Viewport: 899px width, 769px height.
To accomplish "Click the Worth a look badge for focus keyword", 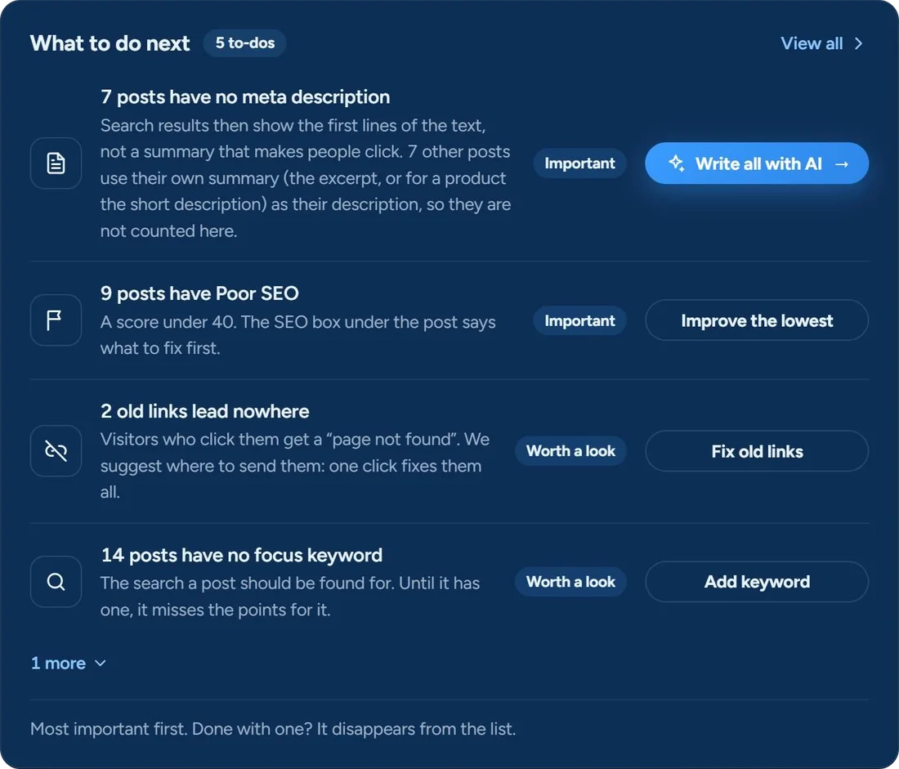I will coord(570,582).
